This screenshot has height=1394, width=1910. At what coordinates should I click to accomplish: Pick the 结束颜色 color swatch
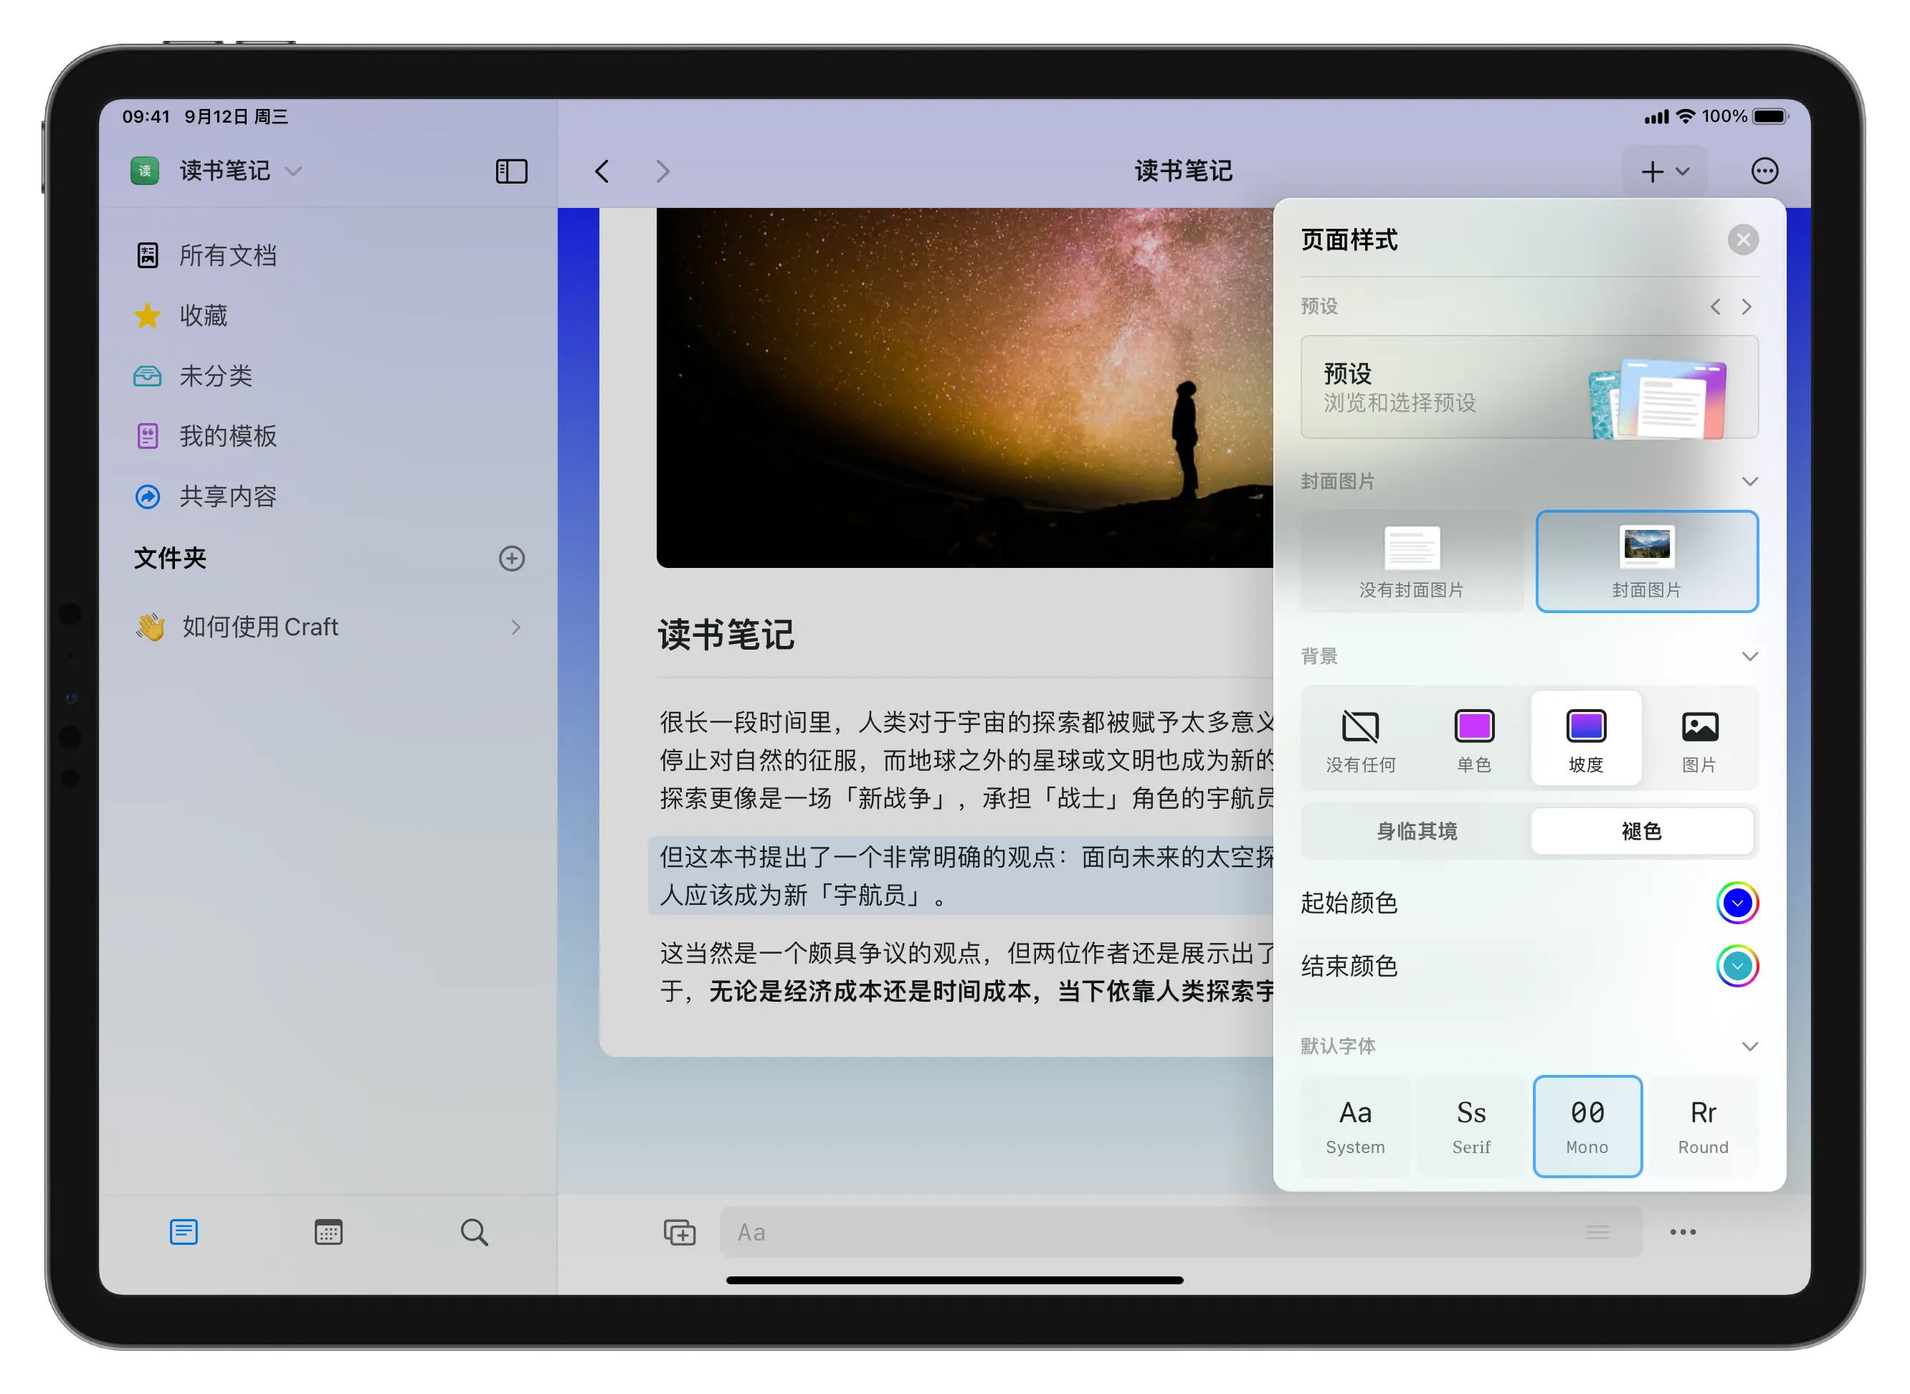coord(1737,967)
